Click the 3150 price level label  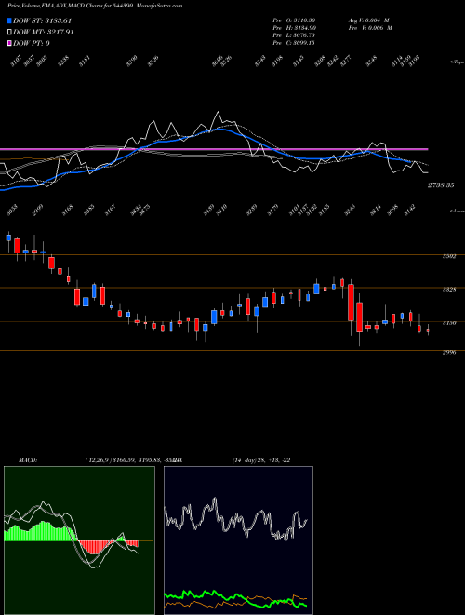(x=449, y=323)
